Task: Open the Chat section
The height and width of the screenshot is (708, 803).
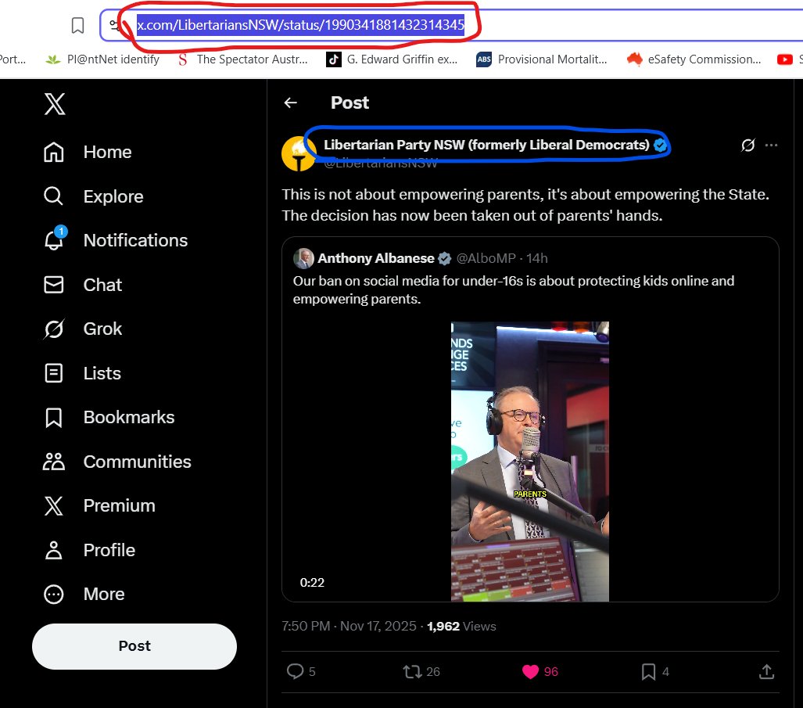Action: 82,285
